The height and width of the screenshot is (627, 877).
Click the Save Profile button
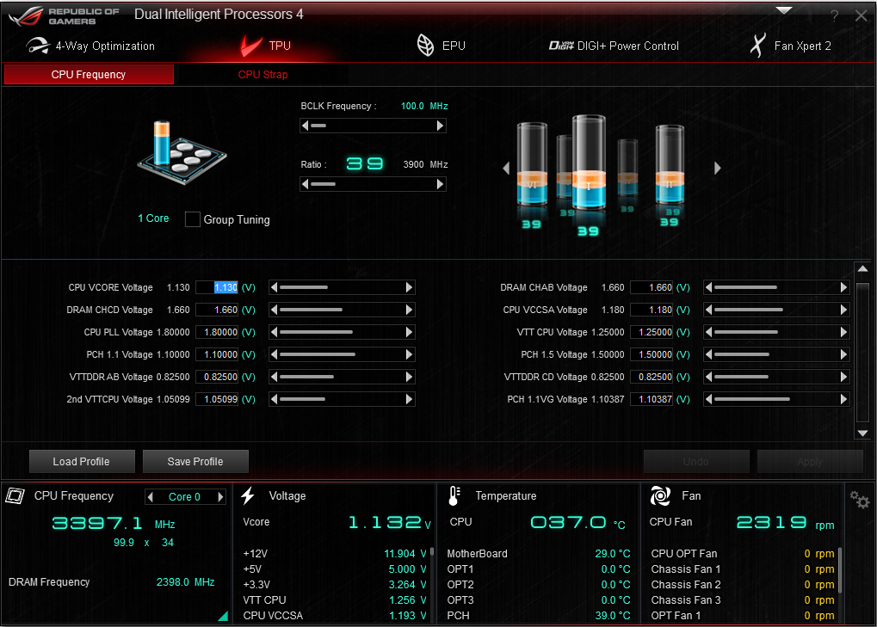tap(195, 462)
